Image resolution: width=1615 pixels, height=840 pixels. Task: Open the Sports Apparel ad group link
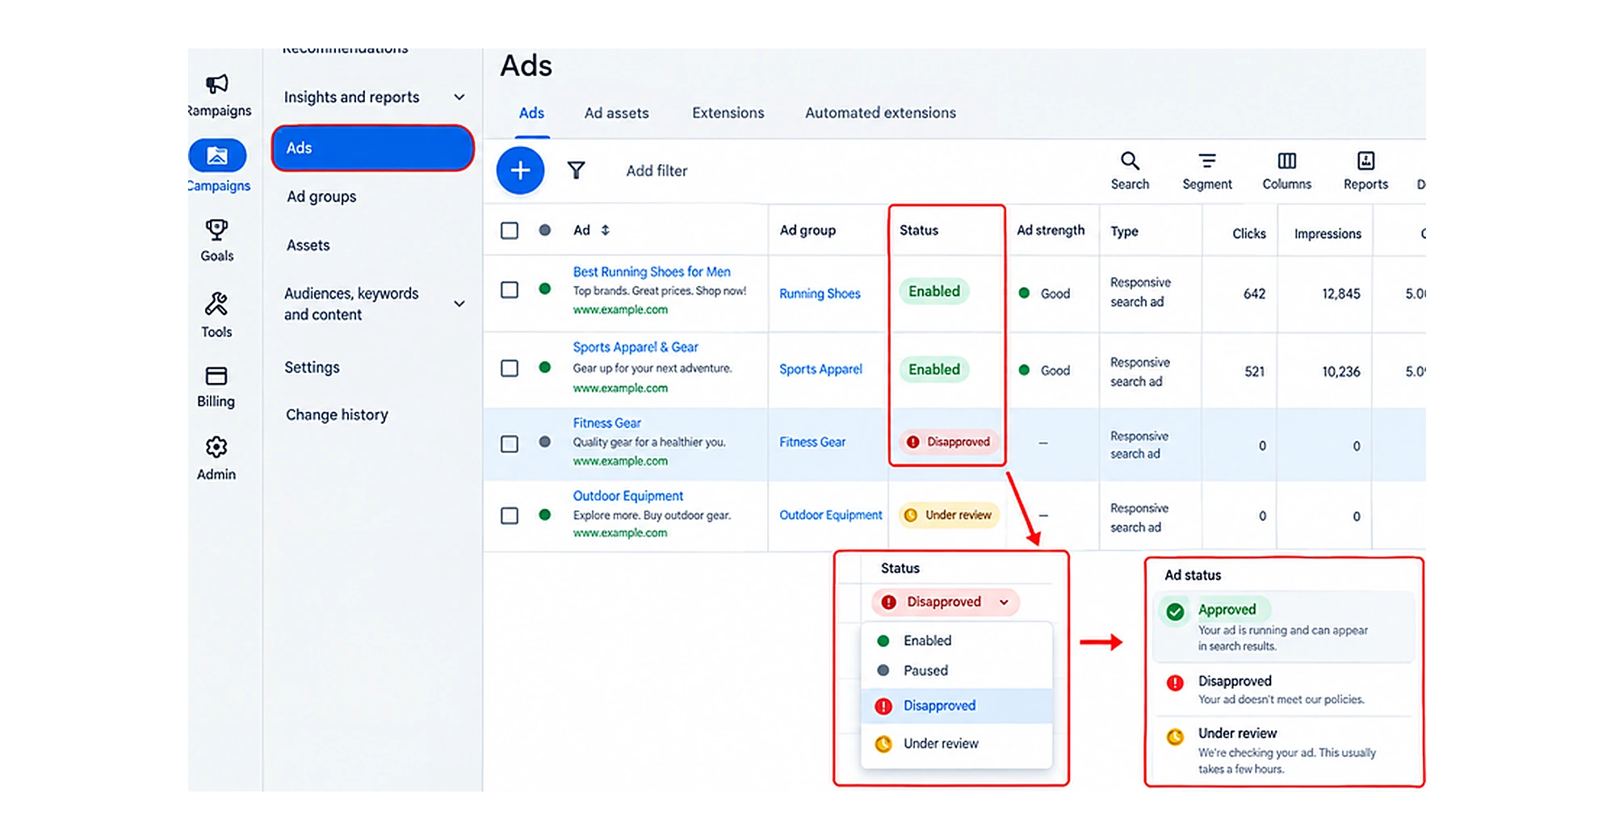[820, 369]
